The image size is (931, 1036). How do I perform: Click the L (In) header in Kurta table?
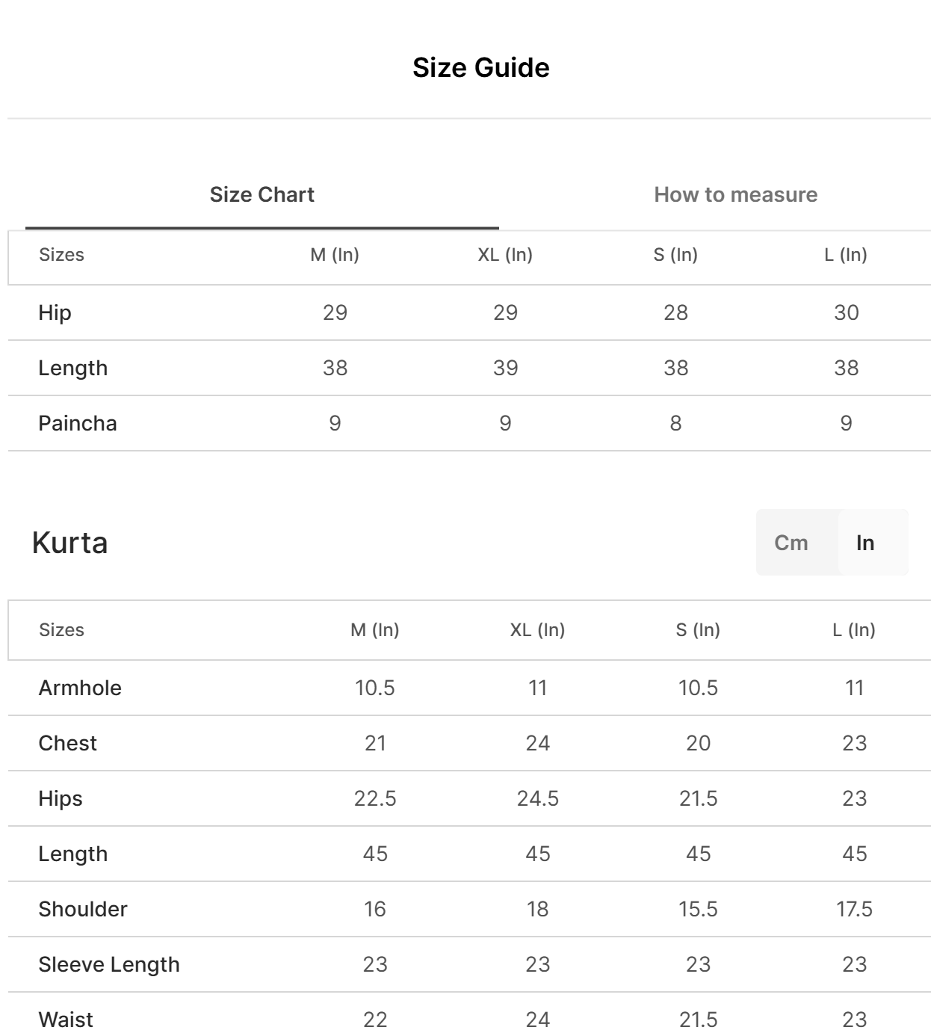coord(854,630)
